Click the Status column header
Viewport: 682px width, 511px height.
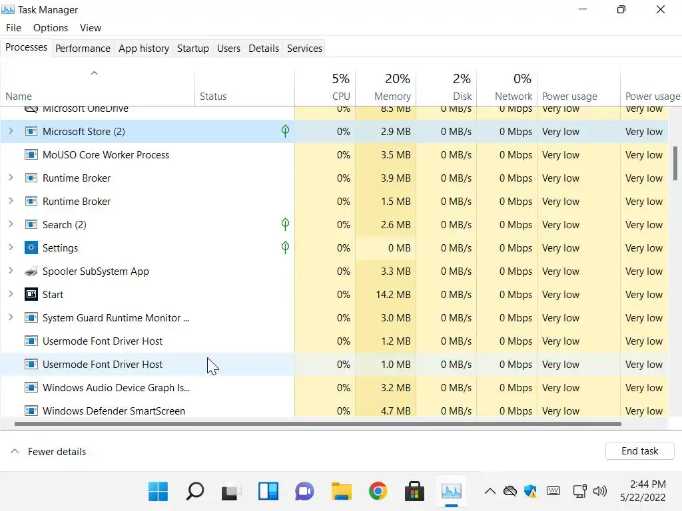244,87
